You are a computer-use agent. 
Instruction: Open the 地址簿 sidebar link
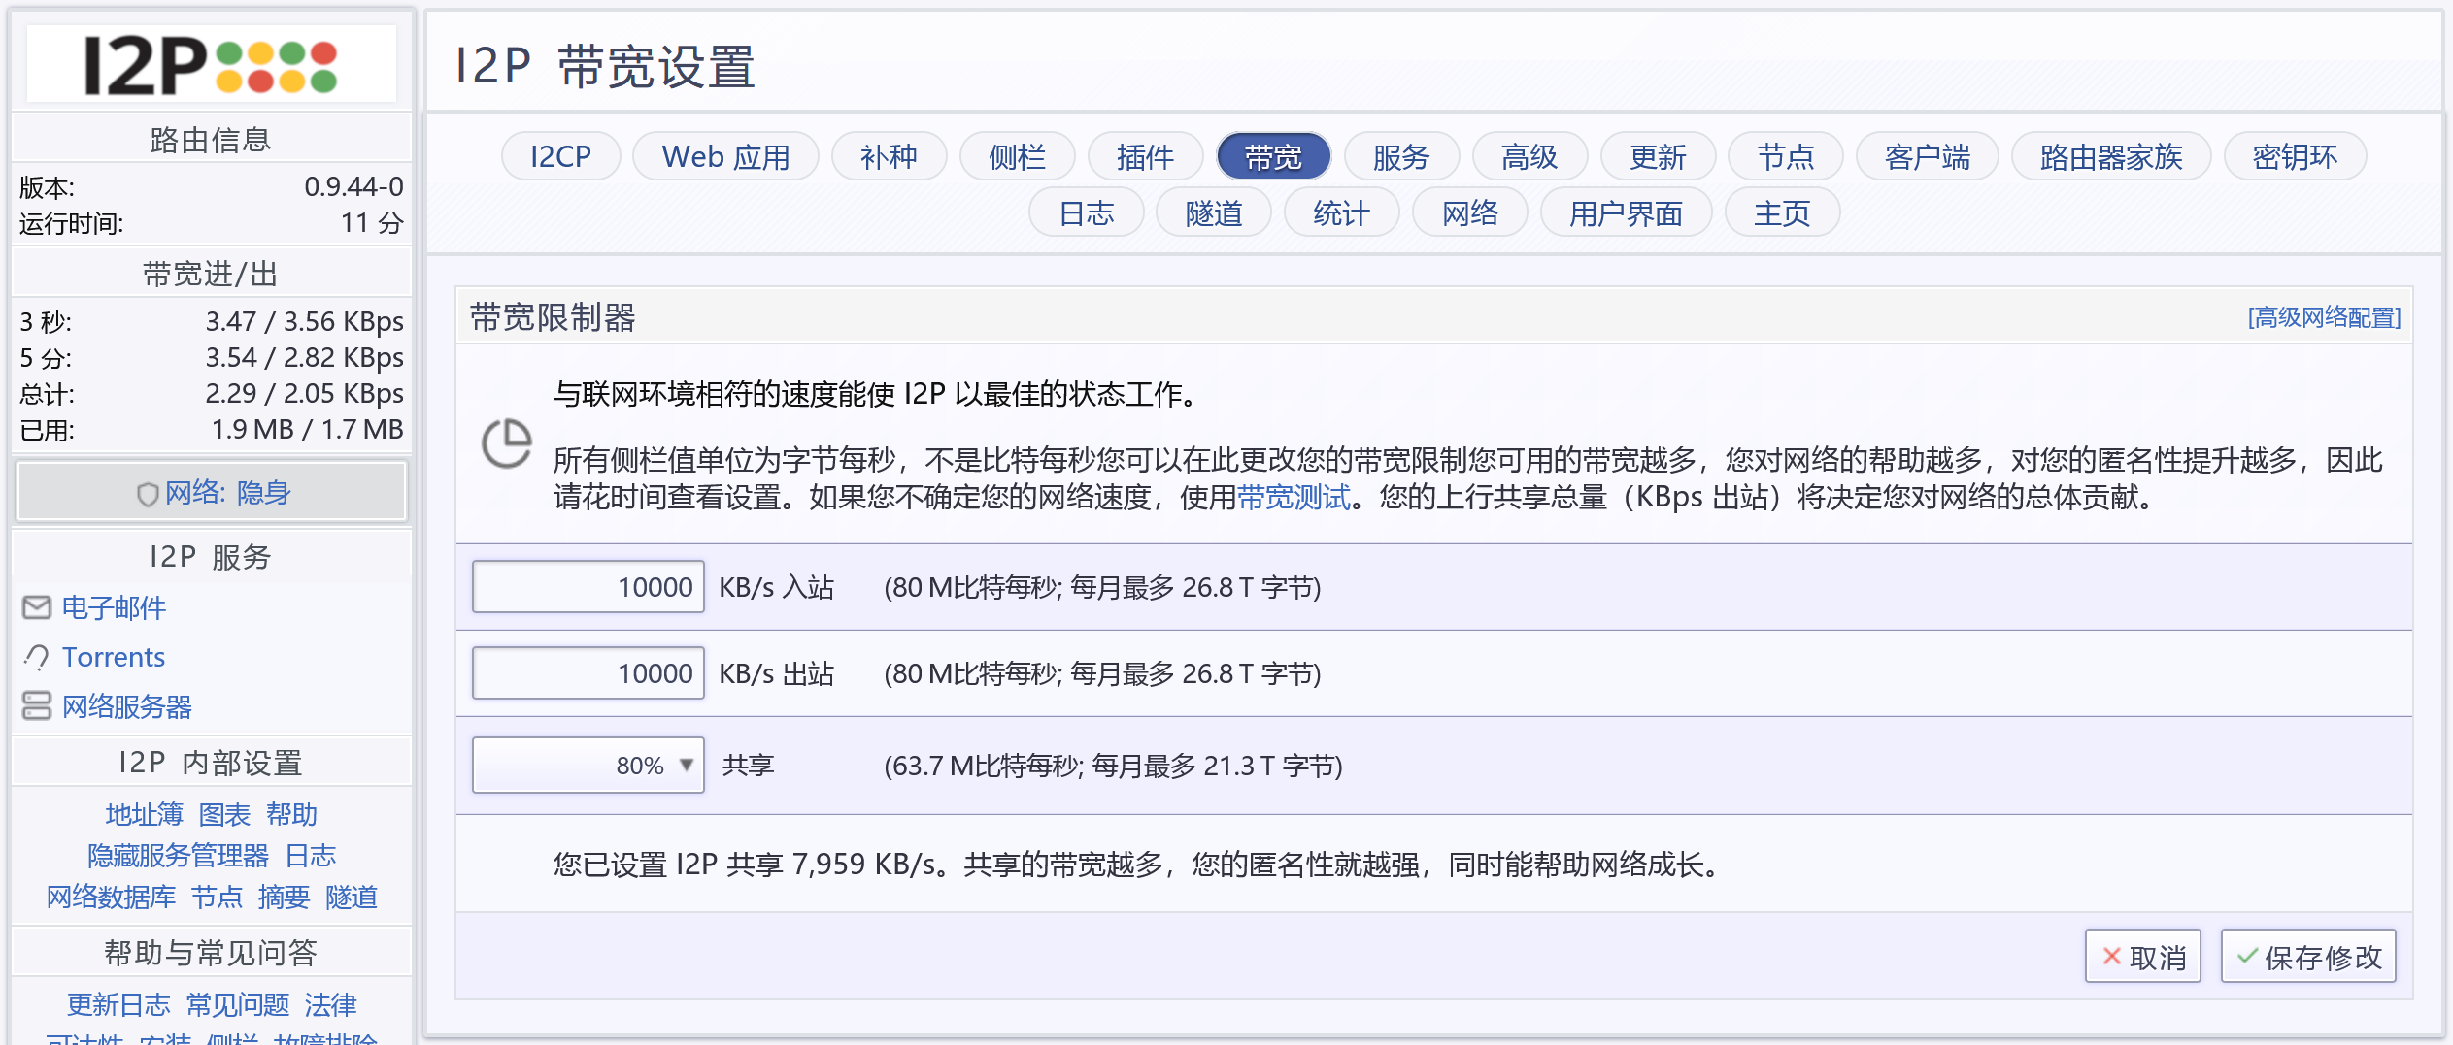coord(144,814)
